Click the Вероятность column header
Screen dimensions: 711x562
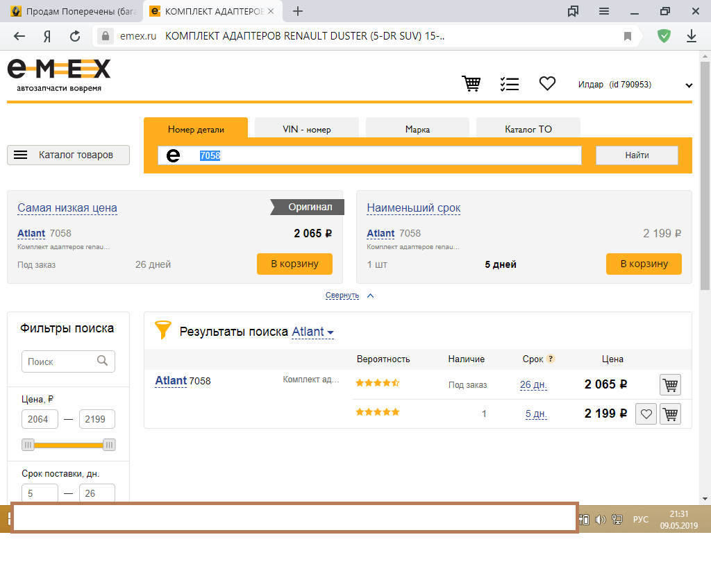[383, 359]
